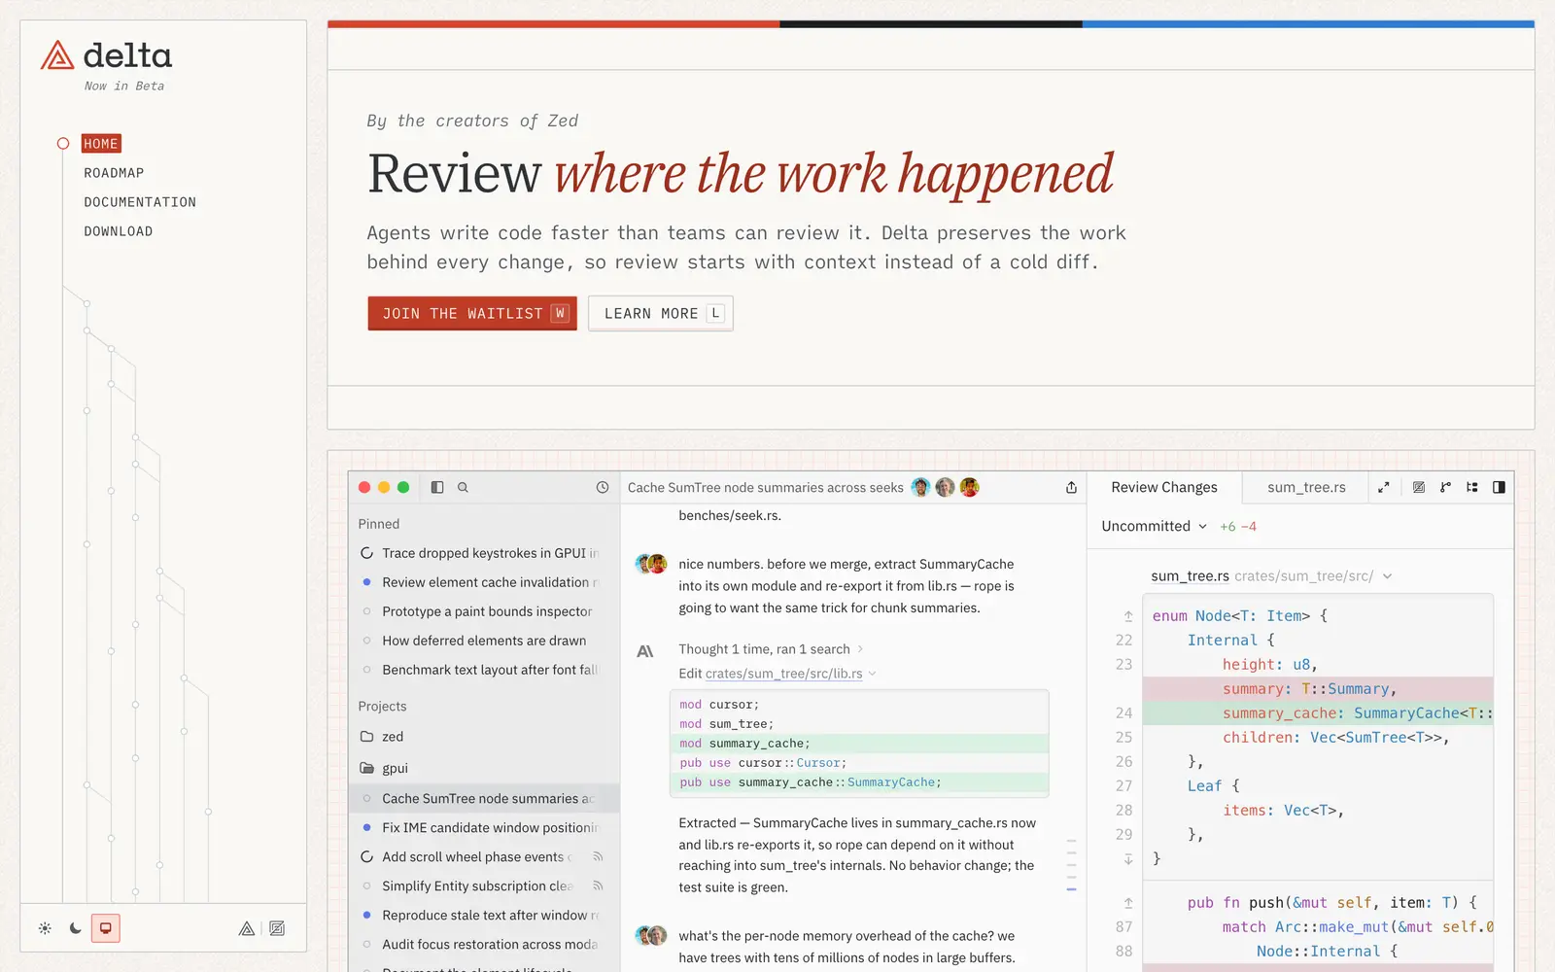Select 'Simplify Entity subscription' thread
Screen dimensions: 1555x972
484,886
